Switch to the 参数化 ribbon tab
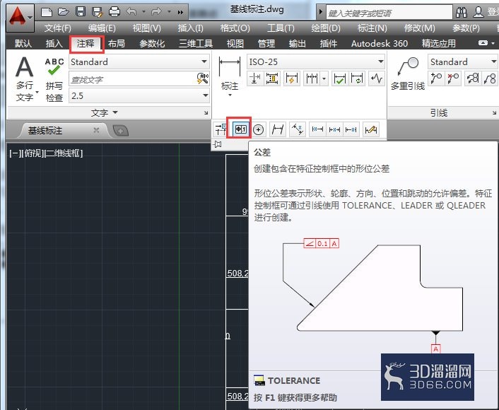 [x=152, y=43]
